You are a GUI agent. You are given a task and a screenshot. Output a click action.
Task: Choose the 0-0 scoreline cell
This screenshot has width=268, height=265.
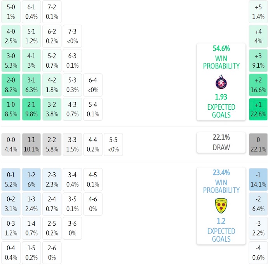(11, 144)
